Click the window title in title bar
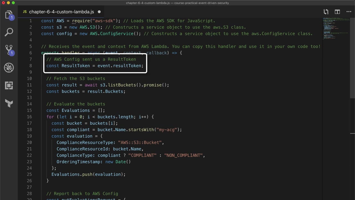Image resolution: width=355 pixels, height=200 pixels. point(177,3)
